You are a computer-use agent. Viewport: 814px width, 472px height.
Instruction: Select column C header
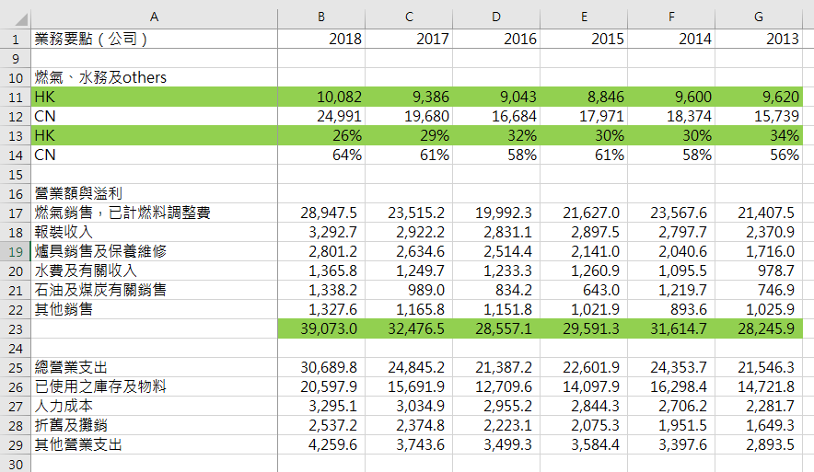pos(409,17)
